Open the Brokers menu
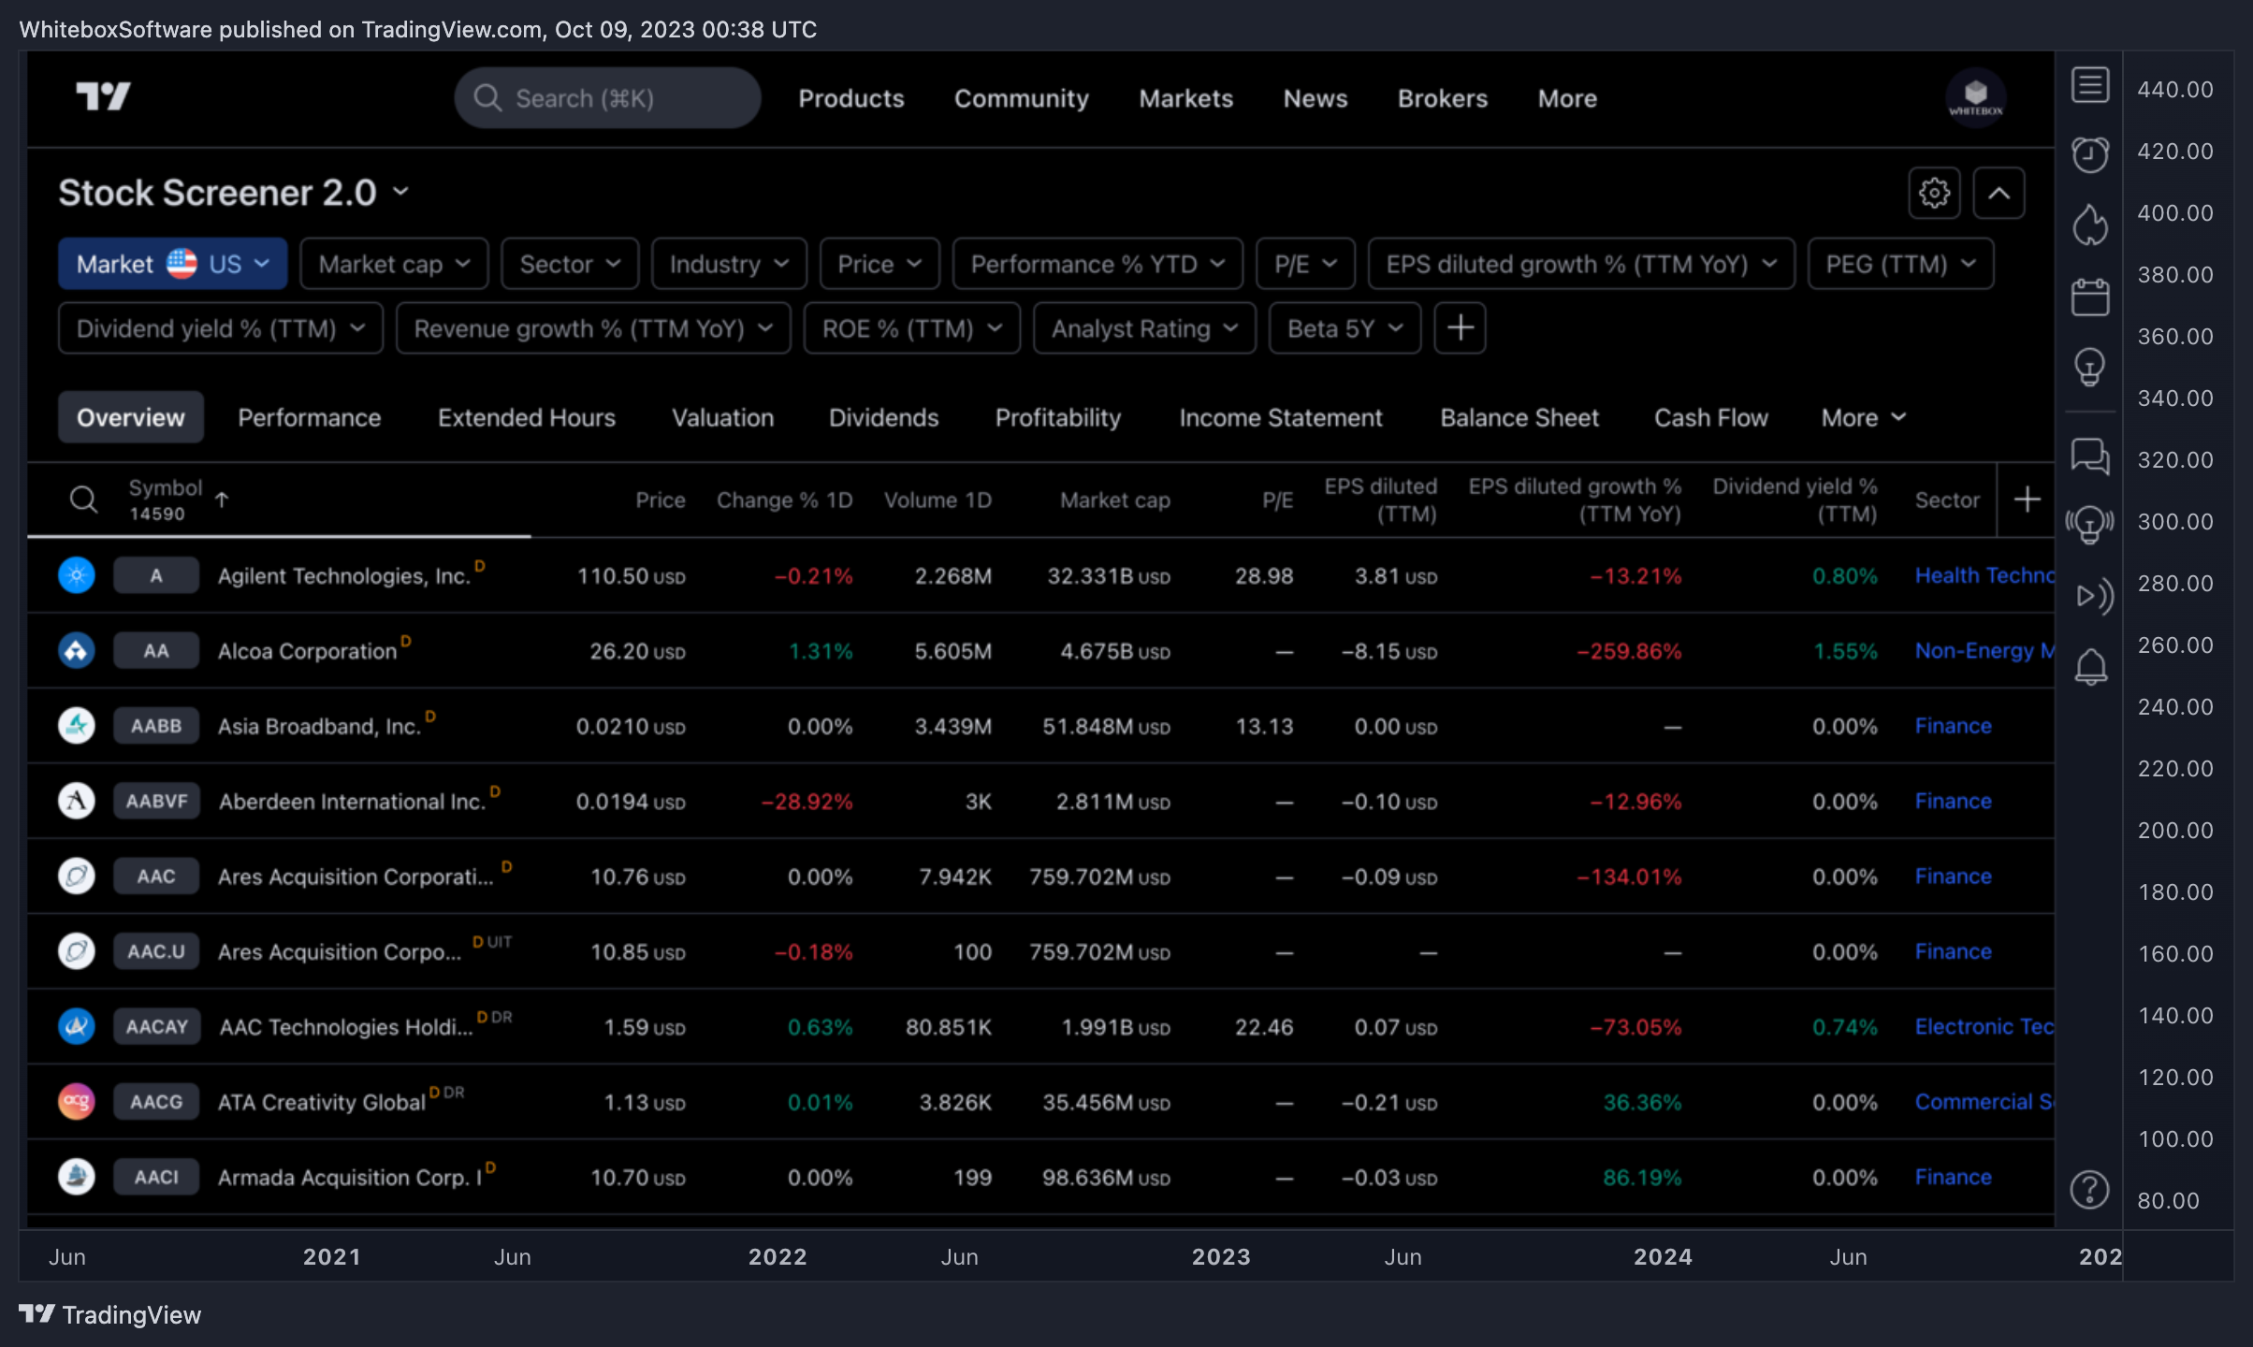 pos(1443,98)
